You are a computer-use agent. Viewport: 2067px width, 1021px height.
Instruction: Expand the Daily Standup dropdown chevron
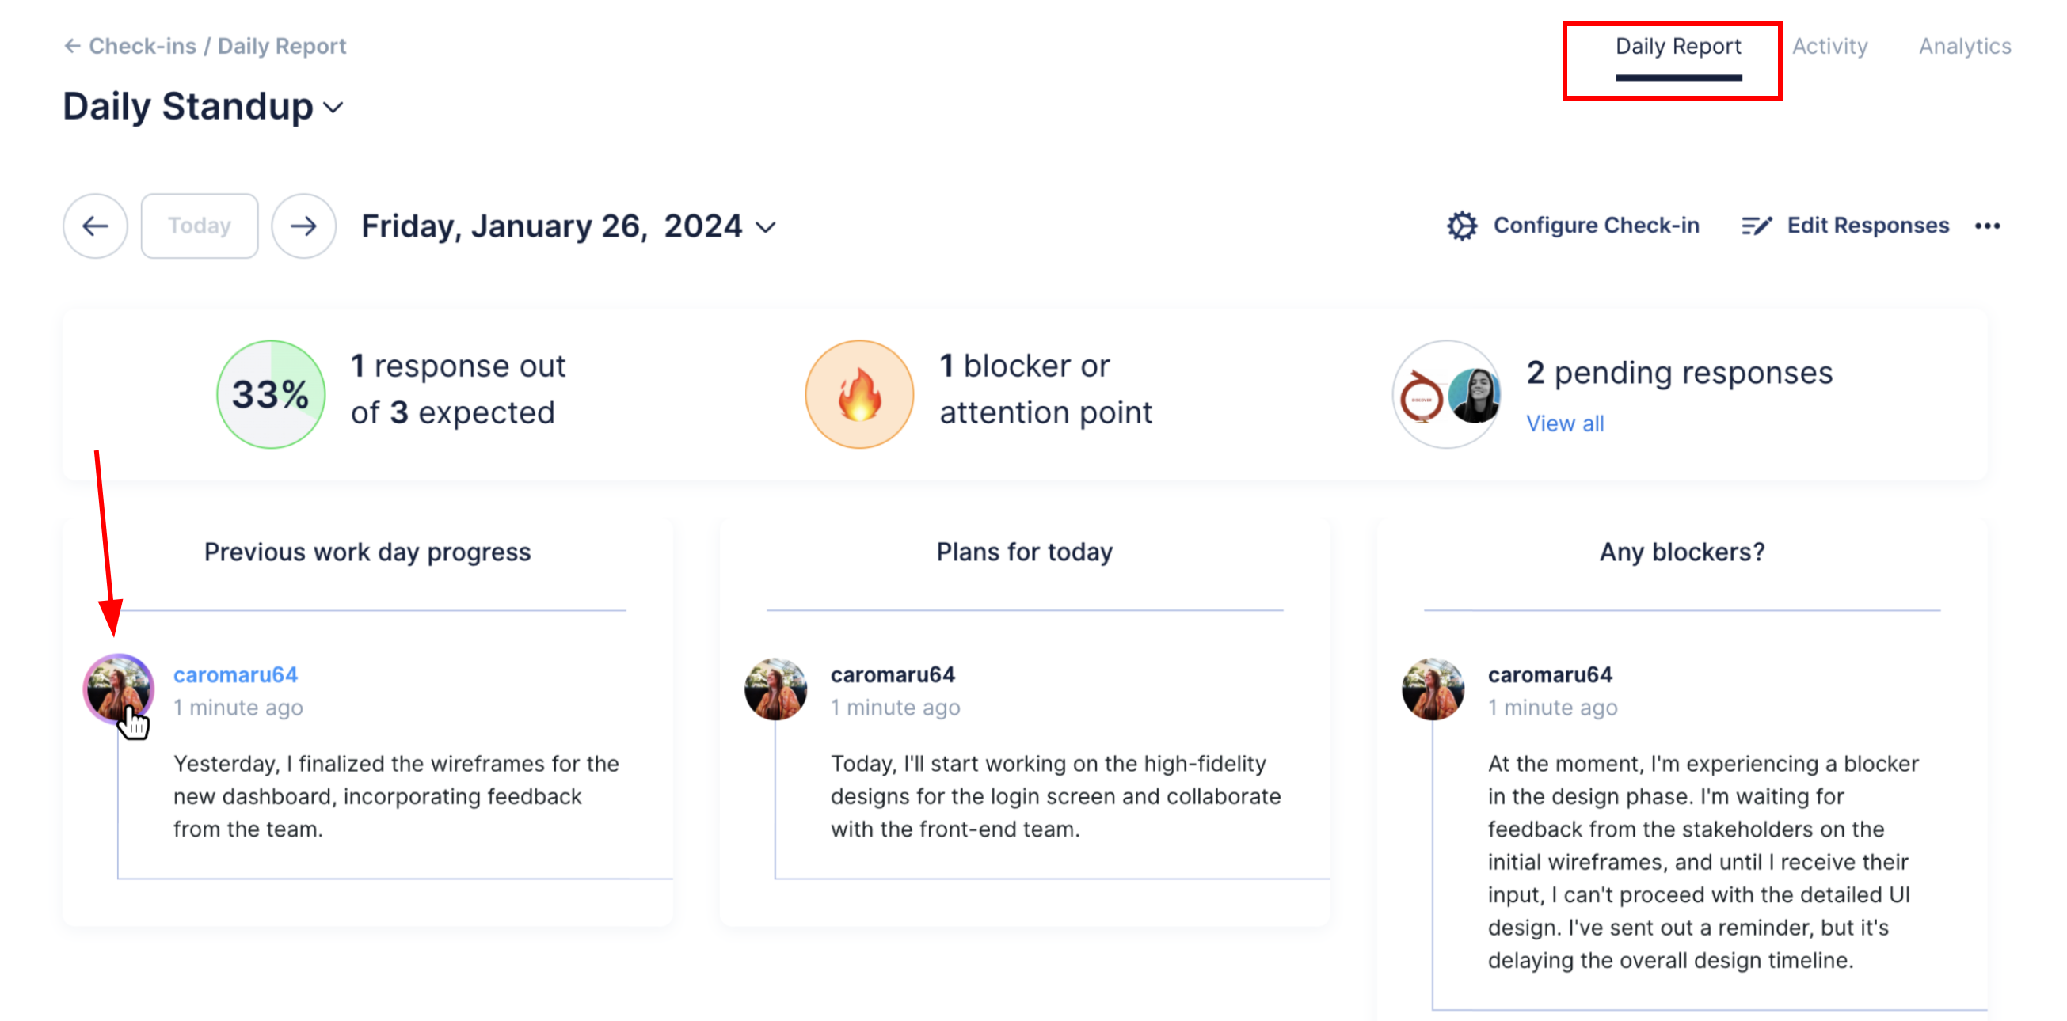tap(333, 108)
